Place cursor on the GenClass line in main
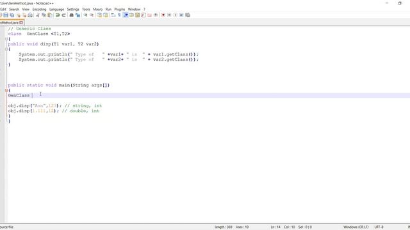Screen dimensions: 410x230 point(209,95)
